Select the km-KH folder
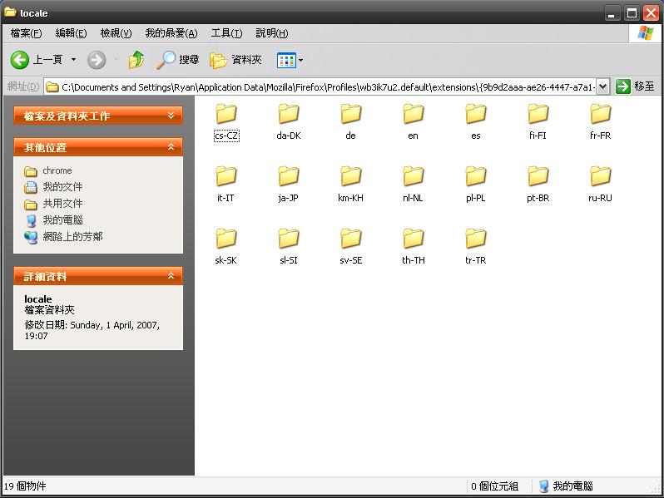This screenshot has height=498, width=664. (350, 176)
